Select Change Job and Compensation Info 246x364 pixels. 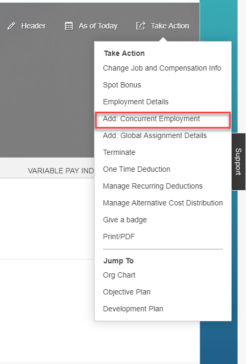[x=162, y=68]
